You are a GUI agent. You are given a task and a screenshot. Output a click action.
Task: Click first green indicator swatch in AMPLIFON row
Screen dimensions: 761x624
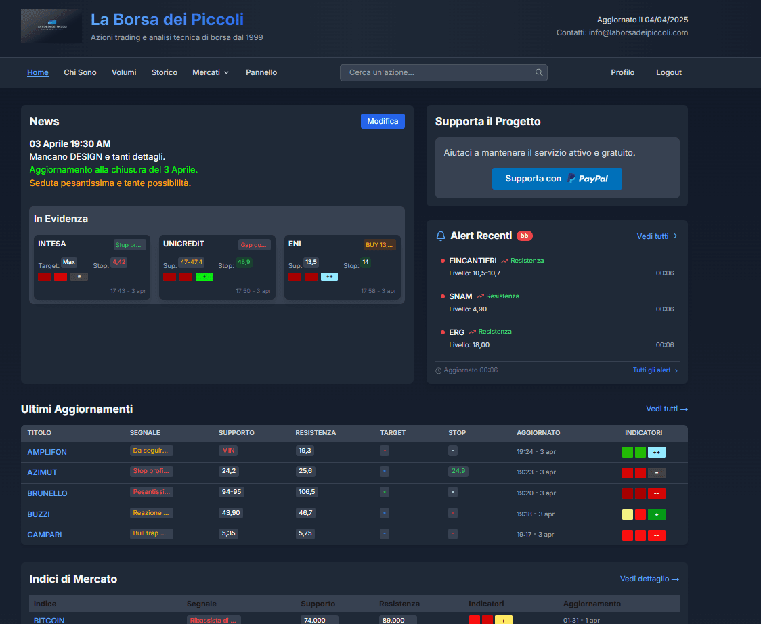point(628,452)
